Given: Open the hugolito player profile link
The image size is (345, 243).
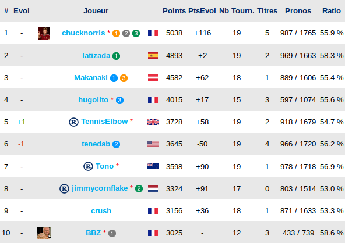Looking at the screenshot, I should (x=93, y=100).
